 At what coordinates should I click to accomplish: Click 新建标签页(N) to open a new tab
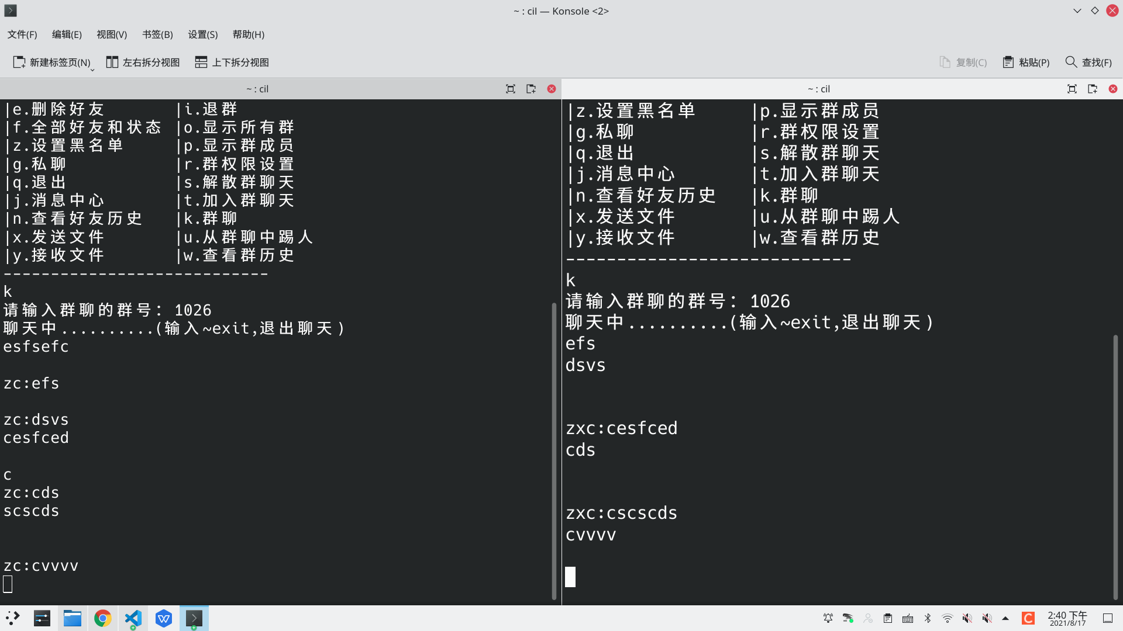(51, 62)
